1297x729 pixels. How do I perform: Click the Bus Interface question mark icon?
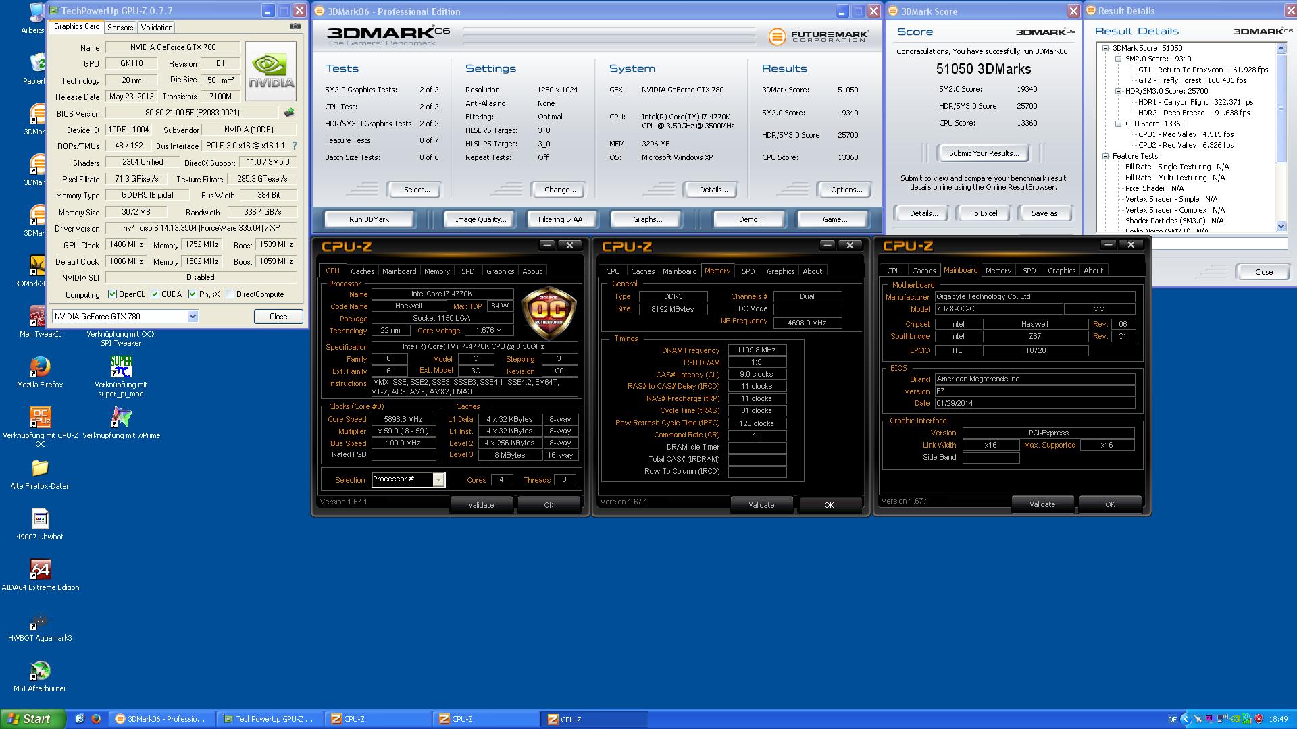294,146
